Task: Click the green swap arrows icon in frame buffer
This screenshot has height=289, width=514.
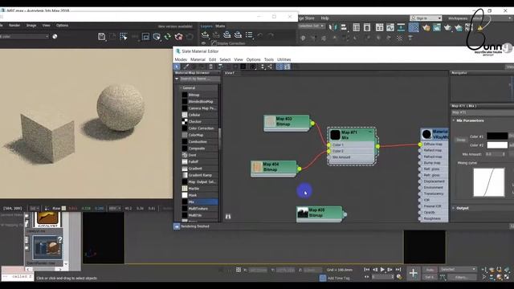Action: tap(168, 36)
